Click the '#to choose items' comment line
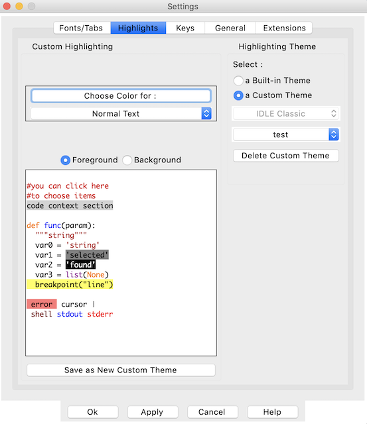Viewport: 367px width, 424px height. [61, 196]
